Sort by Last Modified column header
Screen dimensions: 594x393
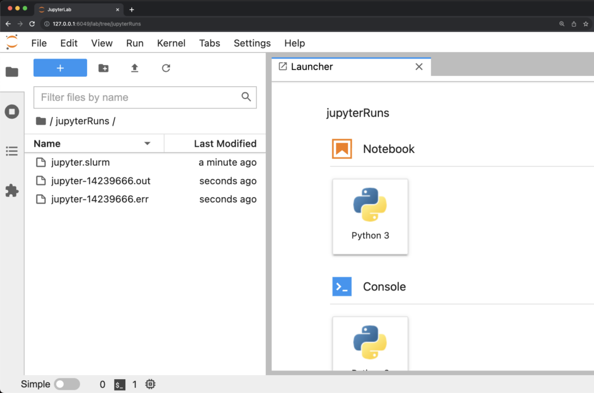215,144
